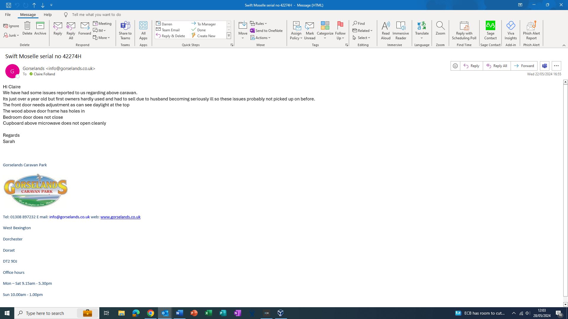Open Viva Insights add-in

point(511,30)
